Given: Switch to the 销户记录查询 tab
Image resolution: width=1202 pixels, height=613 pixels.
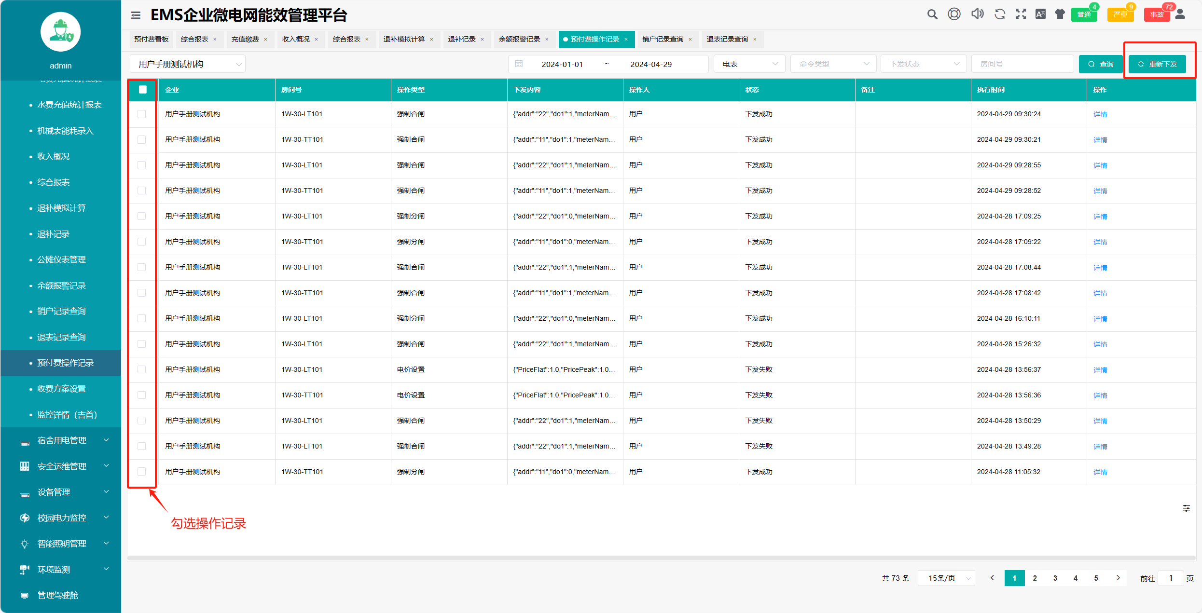Looking at the screenshot, I should pyautogui.click(x=663, y=39).
